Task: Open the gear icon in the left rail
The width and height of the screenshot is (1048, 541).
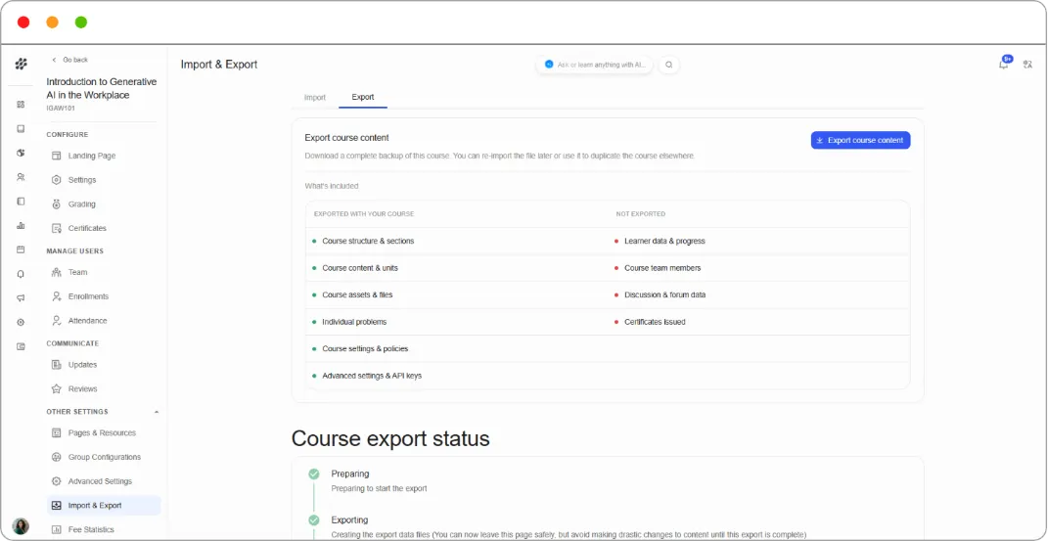Action: coord(21,322)
